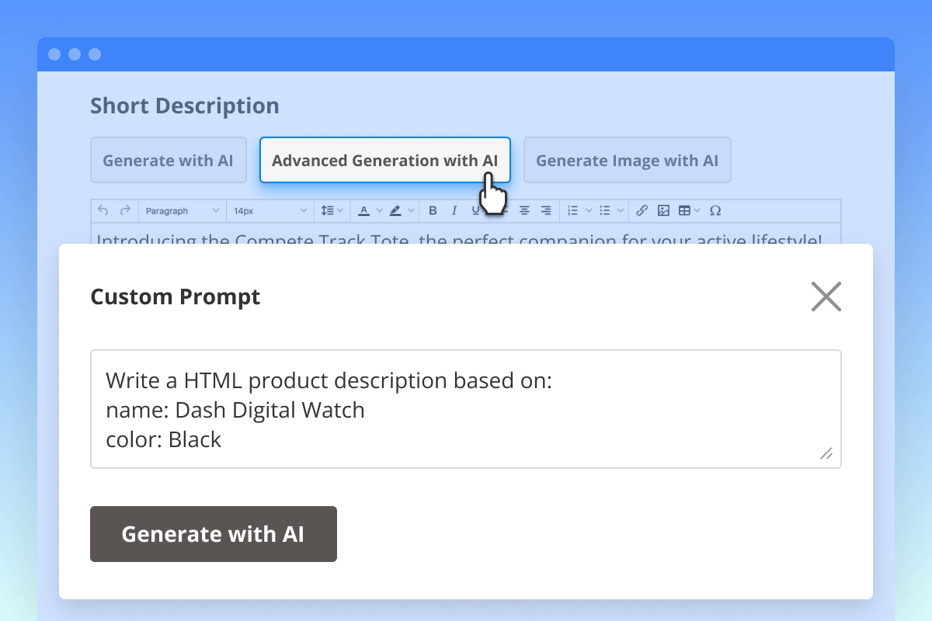Insert a special character (omega)
932x621 pixels.
click(x=715, y=210)
